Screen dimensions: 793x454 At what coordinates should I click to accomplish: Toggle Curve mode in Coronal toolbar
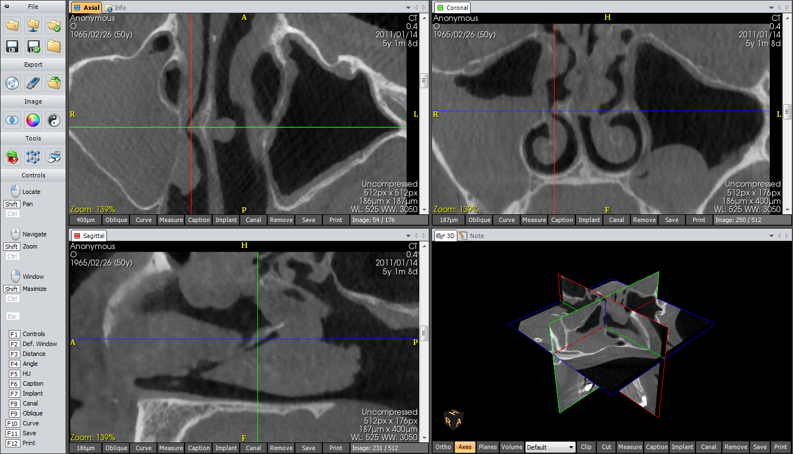506,220
